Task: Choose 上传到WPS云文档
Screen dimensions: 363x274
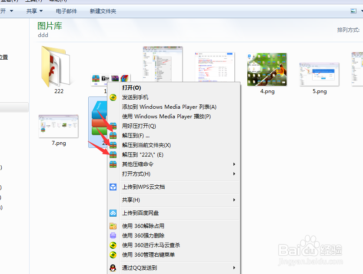Action: [x=174, y=187]
